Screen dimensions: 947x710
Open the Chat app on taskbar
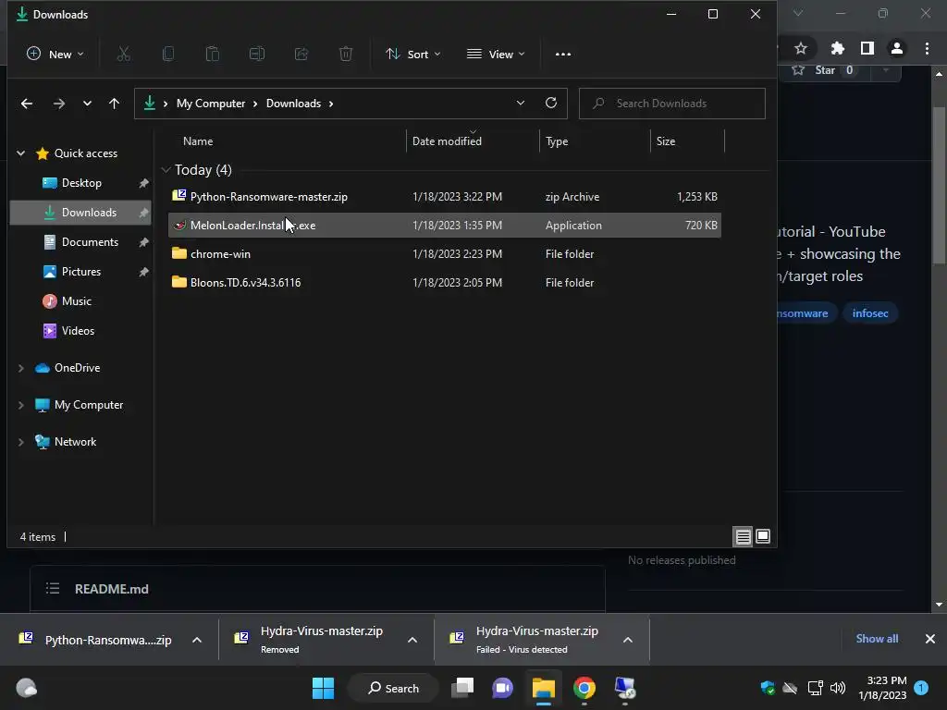pyautogui.click(x=502, y=688)
